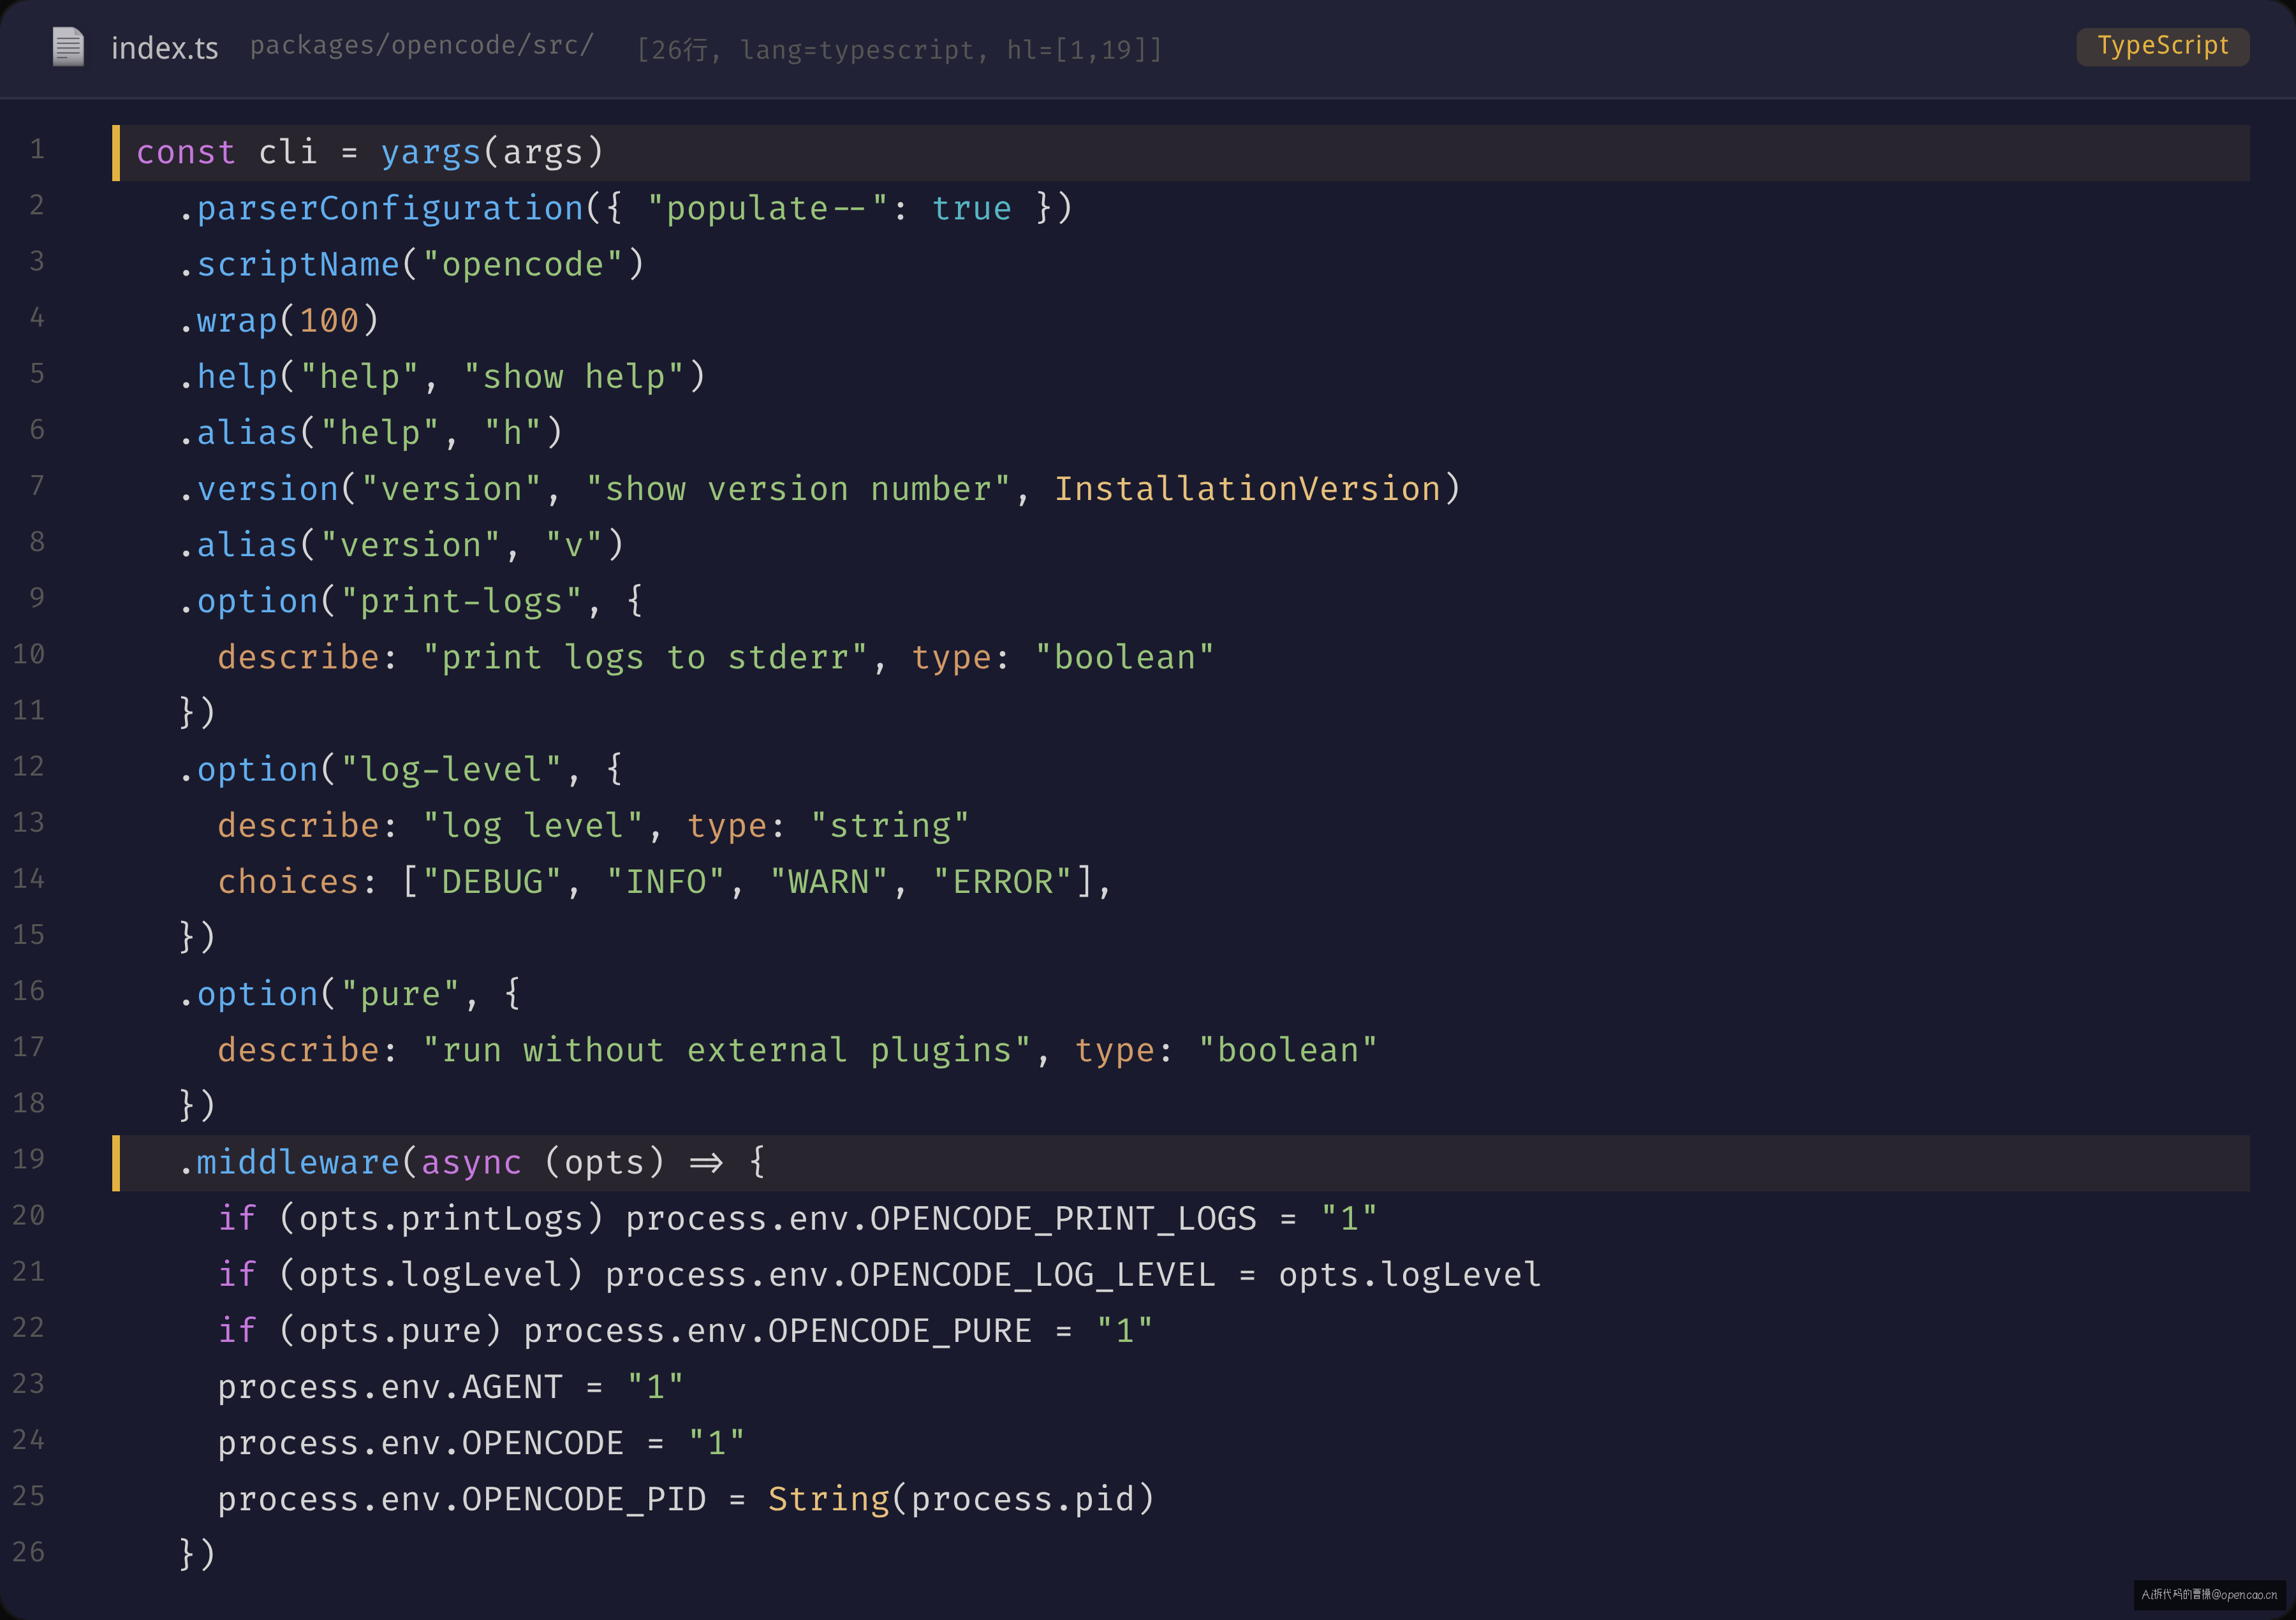This screenshot has height=1620, width=2296.
Task: Click process.pid argument on line 25
Action: click(x=1023, y=1499)
